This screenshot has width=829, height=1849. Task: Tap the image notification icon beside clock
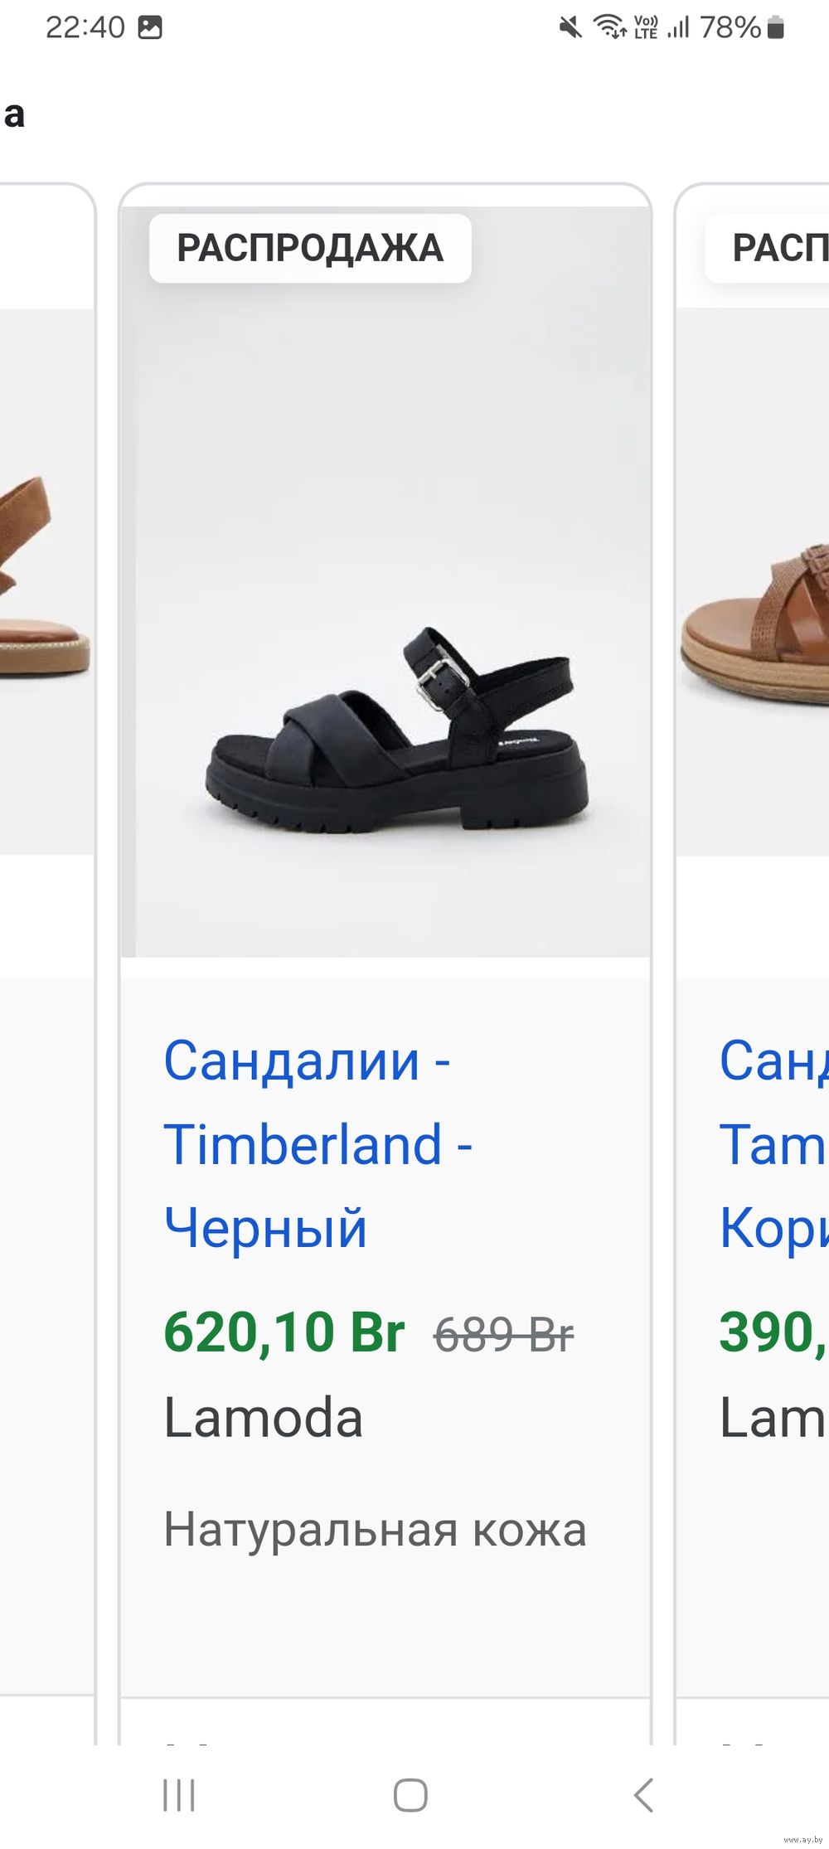(150, 27)
